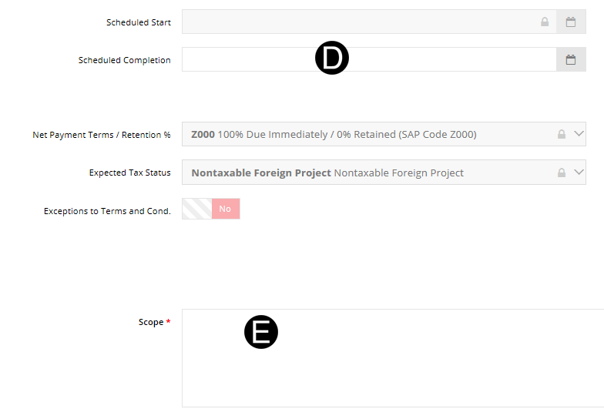This screenshot has height=419, width=604.
Task: Click the Scheduled Completion label
Action: tap(124, 60)
